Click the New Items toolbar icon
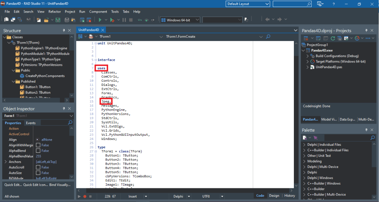Viewport: 379px width, 202px height. pos(38,20)
